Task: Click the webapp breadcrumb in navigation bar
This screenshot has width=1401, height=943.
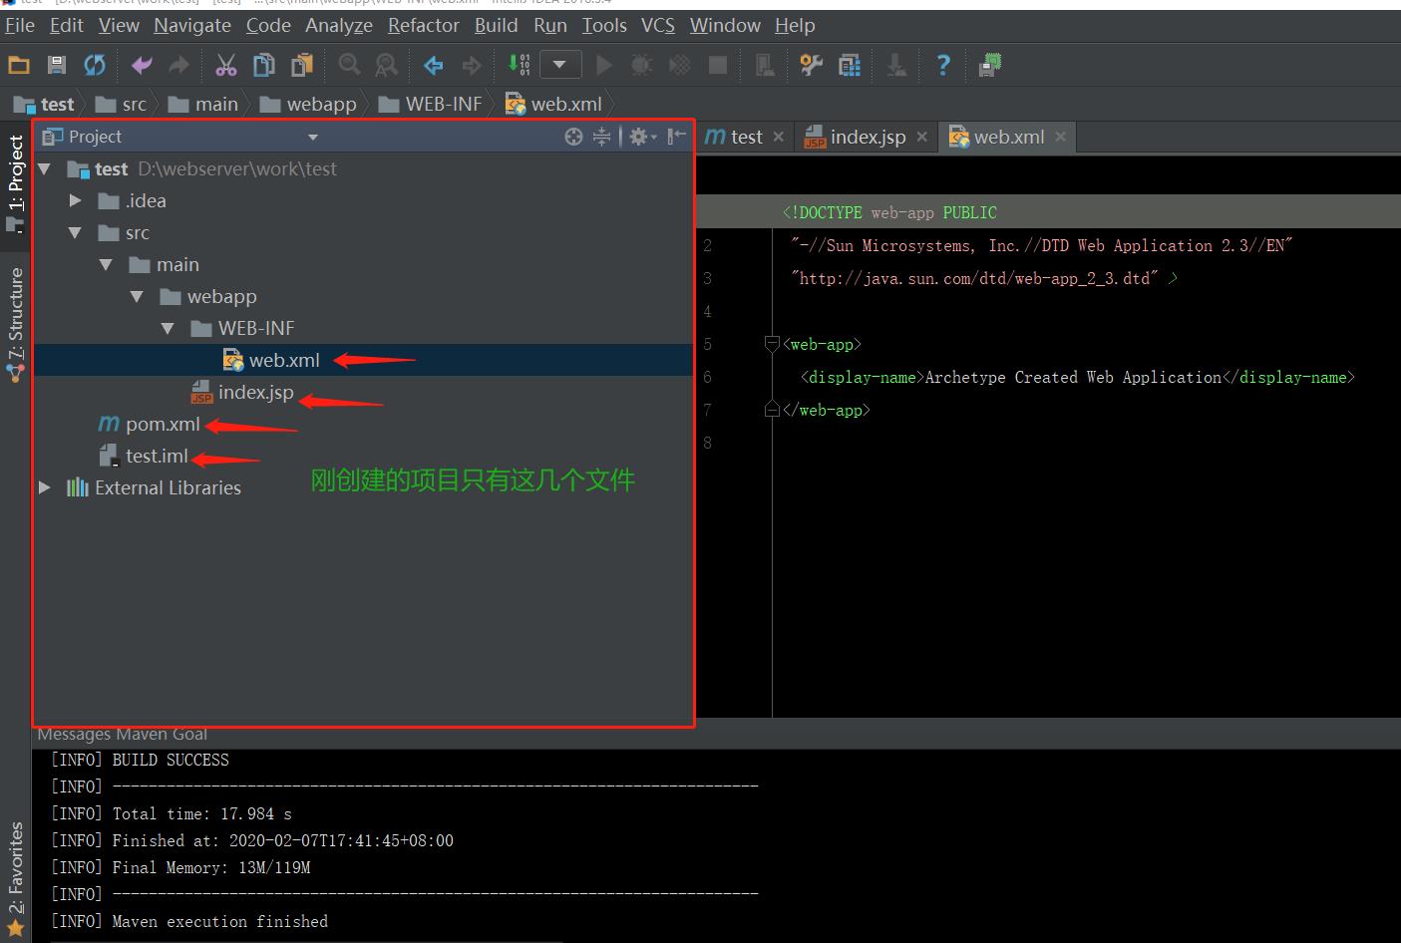Action: (309, 105)
